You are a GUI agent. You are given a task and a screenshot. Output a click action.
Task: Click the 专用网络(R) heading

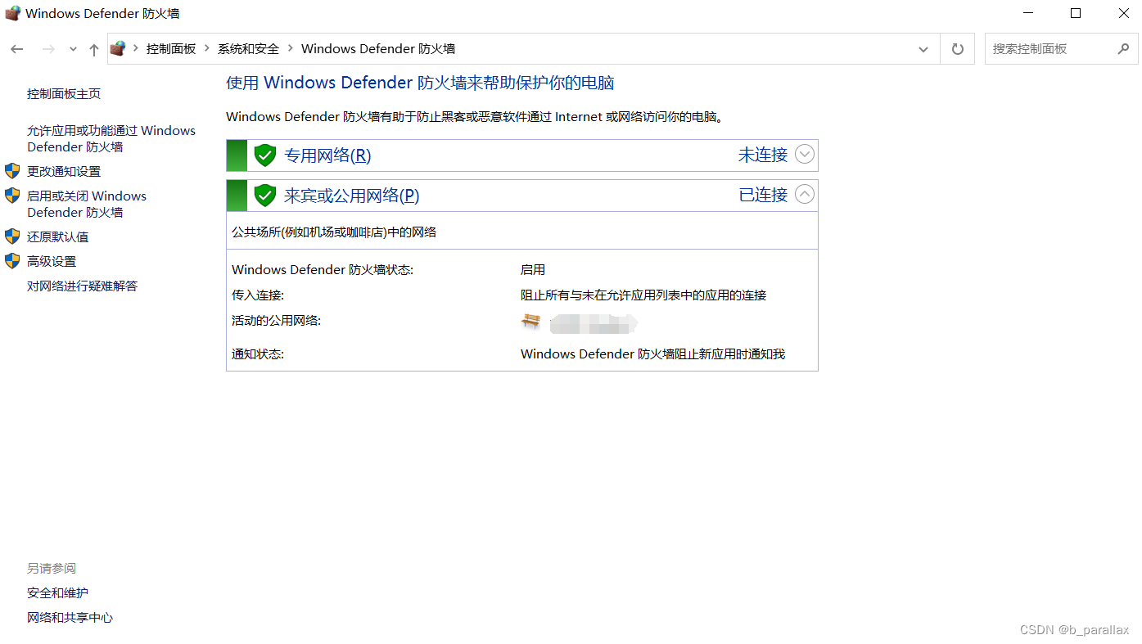point(327,155)
